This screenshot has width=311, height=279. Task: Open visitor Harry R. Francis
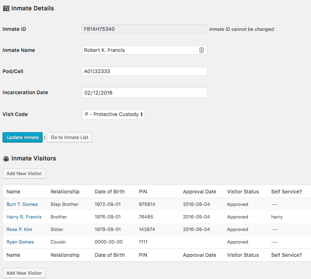click(24, 217)
